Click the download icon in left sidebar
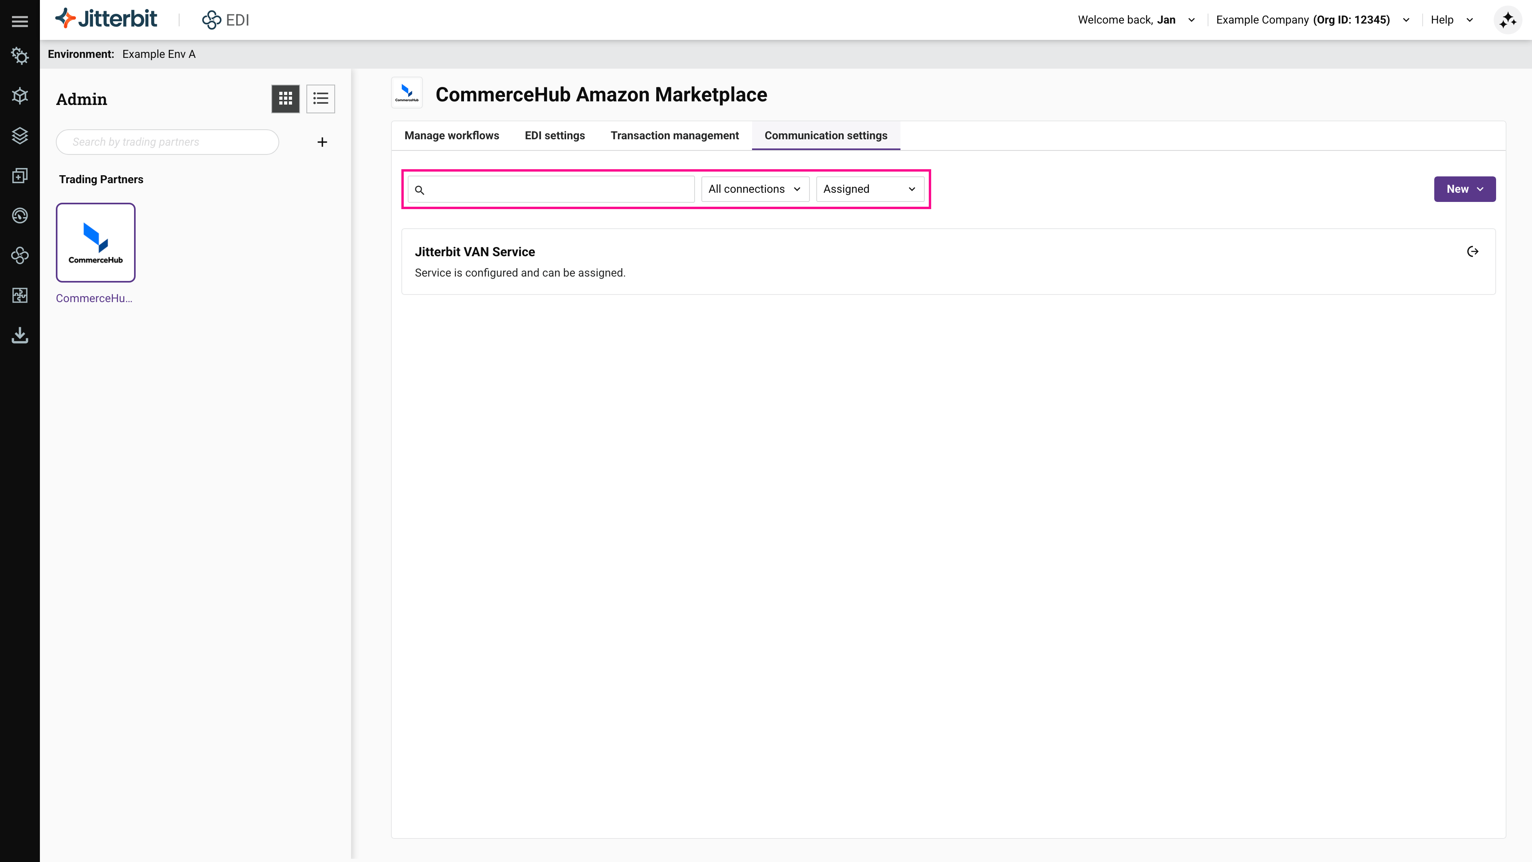Viewport: 1532px width, 862px height. [x=20, y=335]
